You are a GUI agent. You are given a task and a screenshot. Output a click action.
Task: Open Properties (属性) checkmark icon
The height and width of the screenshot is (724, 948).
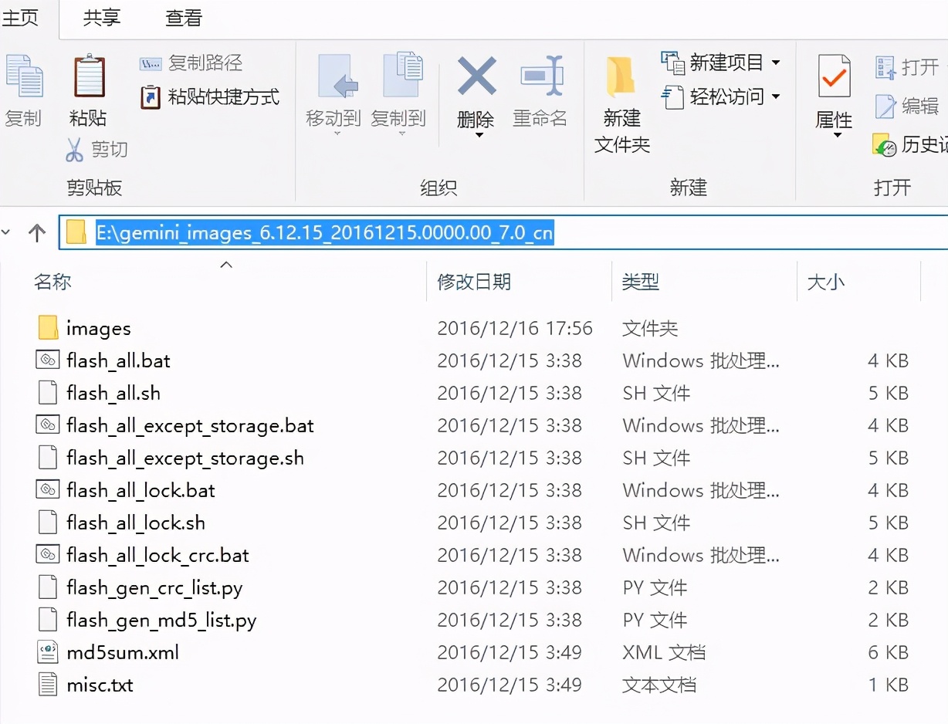[834, 77]
